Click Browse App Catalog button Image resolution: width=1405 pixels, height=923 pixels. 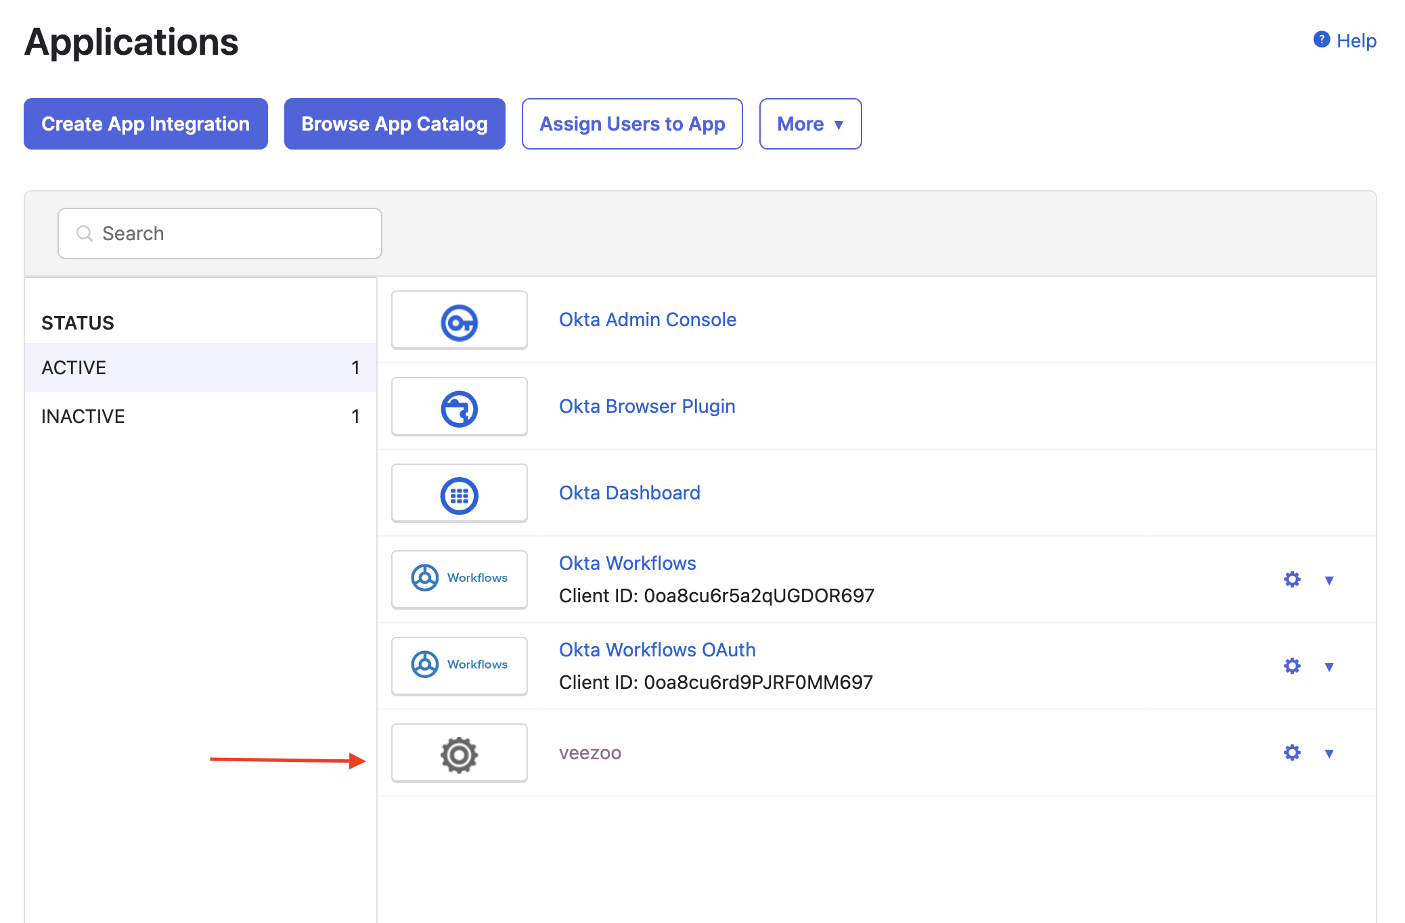(x=395, y=124)
